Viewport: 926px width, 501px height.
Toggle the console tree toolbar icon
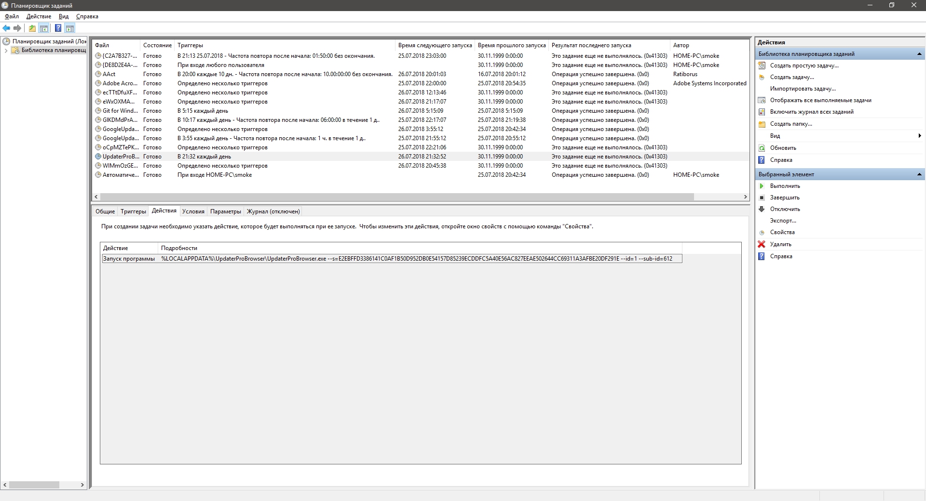point(44,28)
